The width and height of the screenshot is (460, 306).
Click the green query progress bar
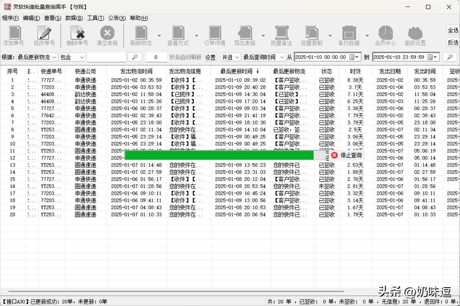click(219, 155)
